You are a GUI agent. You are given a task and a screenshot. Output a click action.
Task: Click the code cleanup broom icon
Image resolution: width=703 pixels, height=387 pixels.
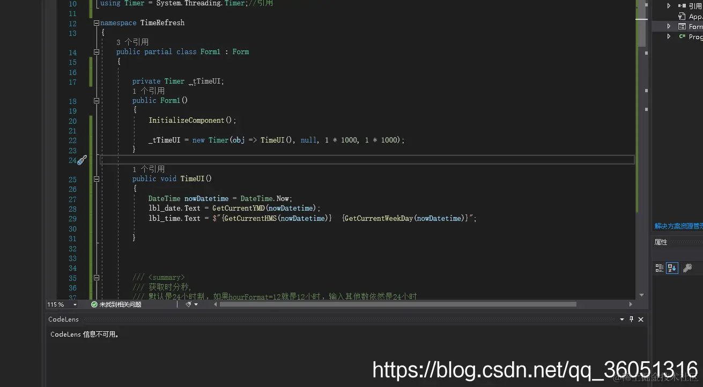click(x=188, y=304)
